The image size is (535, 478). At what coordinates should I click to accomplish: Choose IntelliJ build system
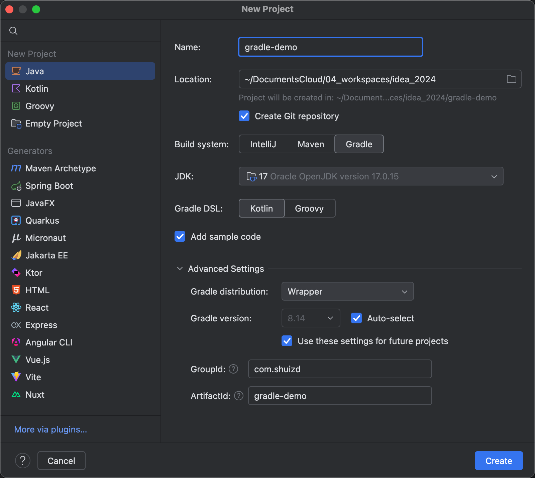263,144
